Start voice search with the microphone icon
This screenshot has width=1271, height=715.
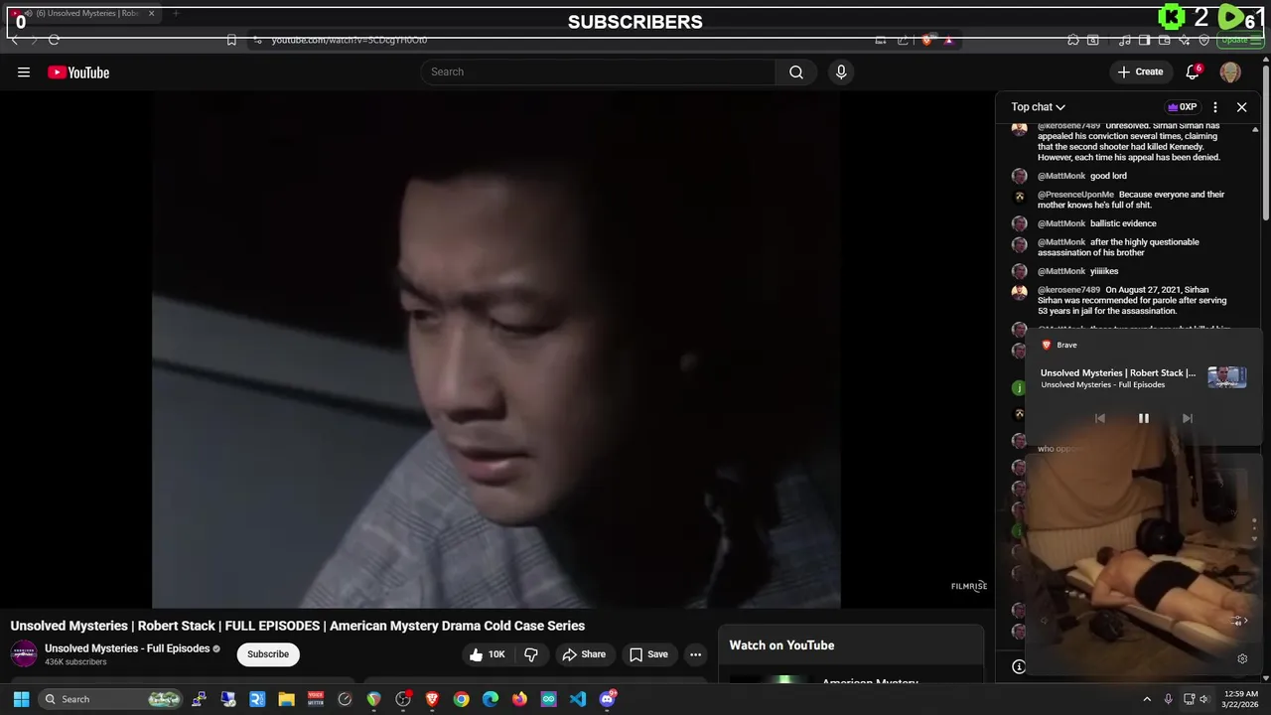point(841,71)
